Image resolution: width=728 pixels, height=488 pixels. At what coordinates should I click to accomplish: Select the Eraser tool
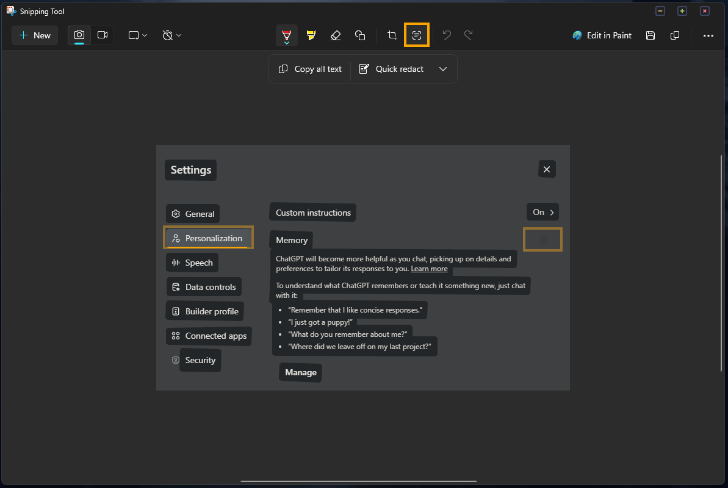pyautogui.click(x=335, y=35)
